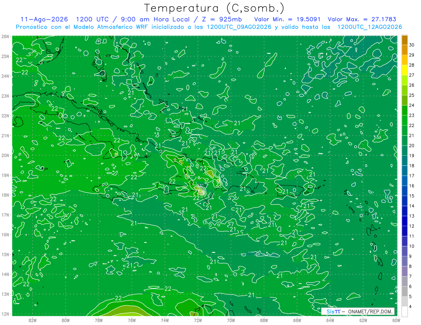Viewport: 421px width, 325px height.
Task: Click the longitude axis label "64W"
Action: click(330, 320)
